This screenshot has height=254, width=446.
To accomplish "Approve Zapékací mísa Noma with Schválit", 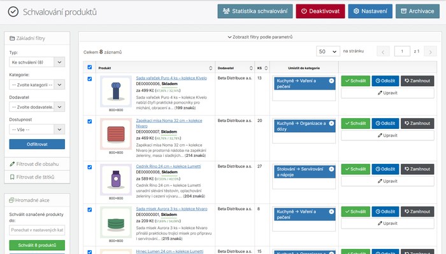I will pos(356,123).
